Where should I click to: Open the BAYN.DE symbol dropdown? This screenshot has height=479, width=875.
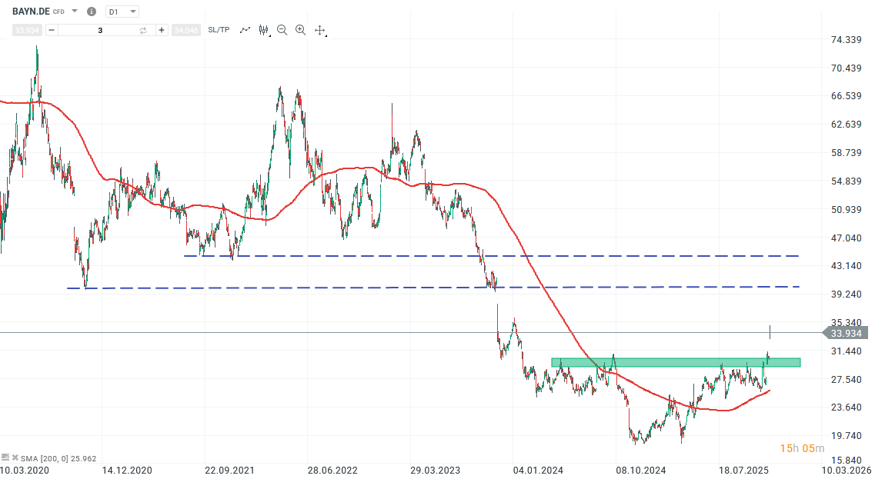[73, 11]
